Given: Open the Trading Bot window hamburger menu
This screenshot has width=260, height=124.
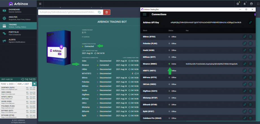Looking at the screenshot, I should tap(145, 14).
